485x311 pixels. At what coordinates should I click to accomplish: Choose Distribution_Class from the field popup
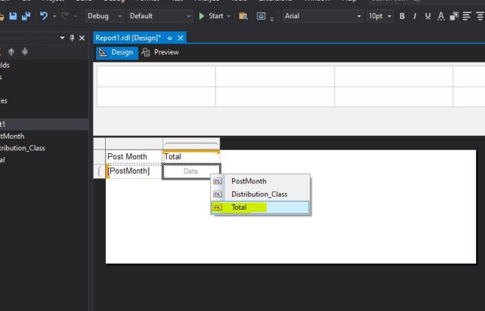pyautogui.click(x=260, y=194)
